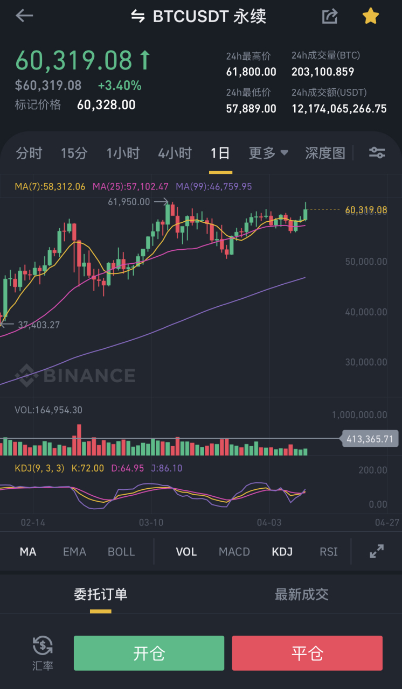The height and width of the screenshot is (689, 402).
Task: Tap the 61,950.00 high price marker
Action: tap(129, 202)
